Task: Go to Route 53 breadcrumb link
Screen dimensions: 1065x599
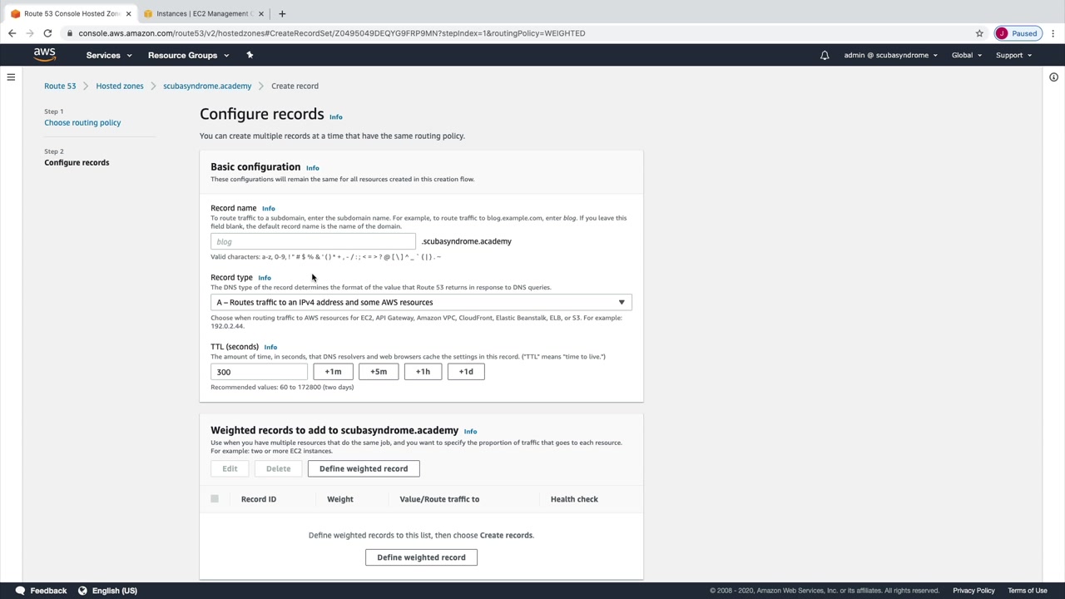Action: click(60, 86)
